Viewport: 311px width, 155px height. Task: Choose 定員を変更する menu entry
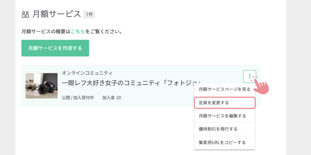click(224, 103)
